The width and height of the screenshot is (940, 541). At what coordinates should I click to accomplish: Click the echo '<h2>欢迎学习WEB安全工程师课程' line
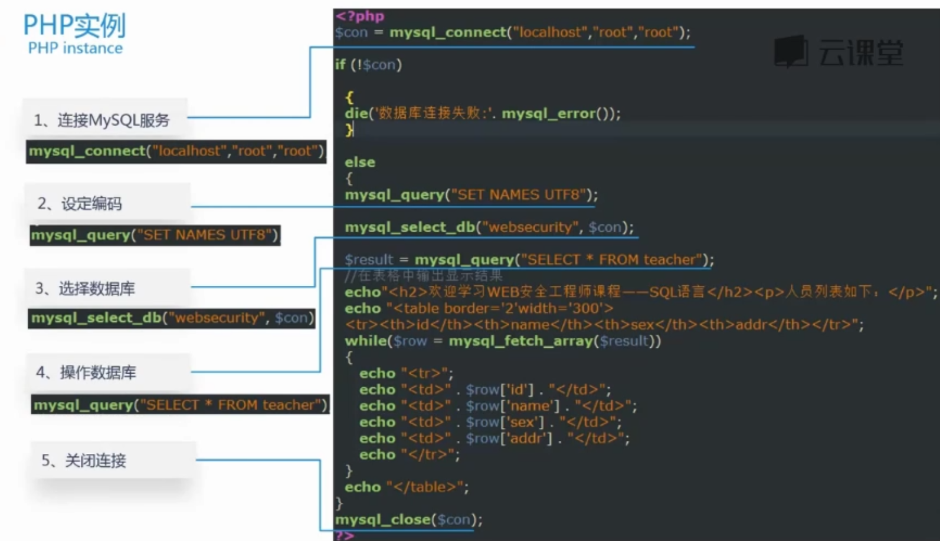click(x=641, y=292)
